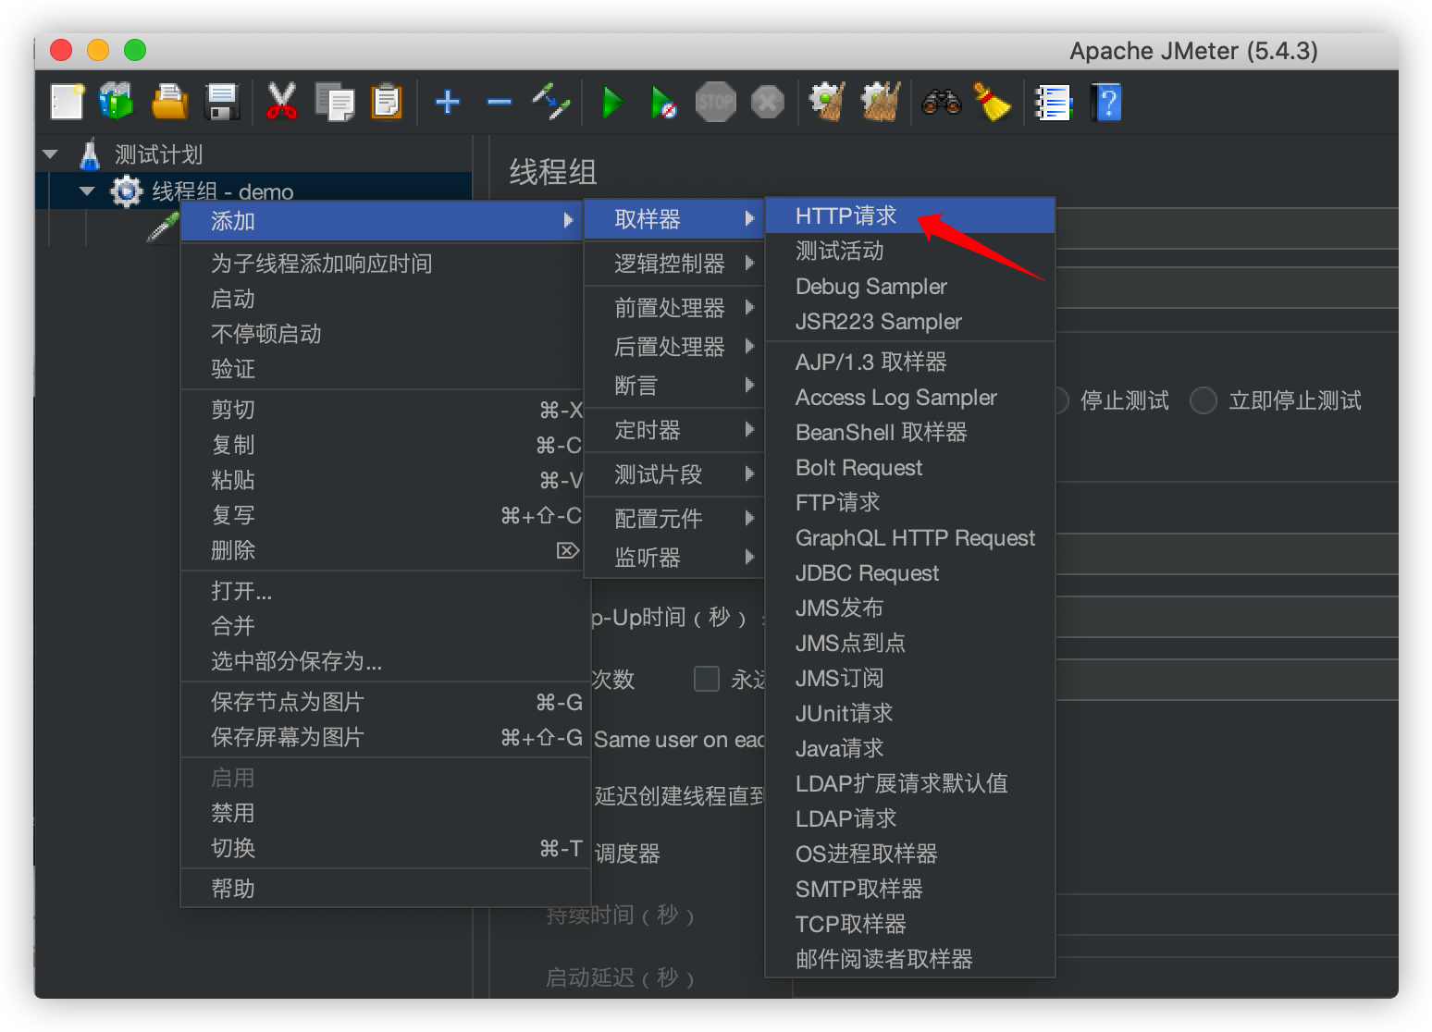Select 测试计划 in the tree
Image resolution: width=1432 pixels, height=1032 pixels.
click(x=158, y=154)
